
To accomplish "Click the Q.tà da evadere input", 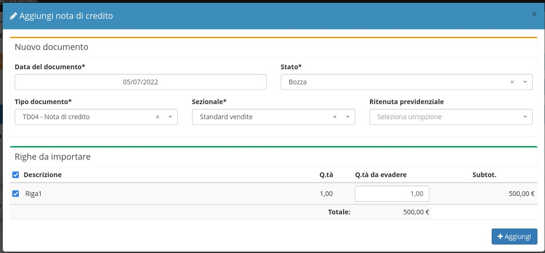I will [x=392, y=194].
